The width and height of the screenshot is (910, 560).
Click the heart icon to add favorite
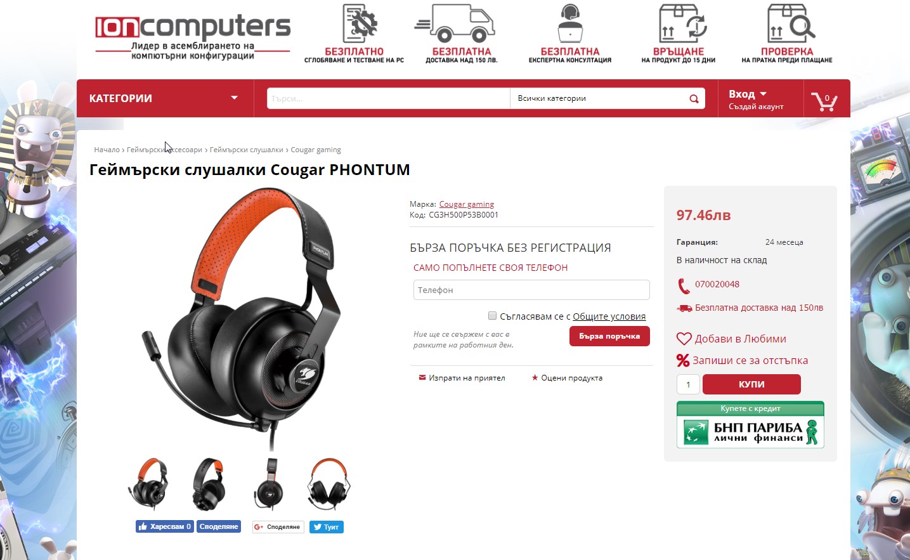tap(684, 339)
